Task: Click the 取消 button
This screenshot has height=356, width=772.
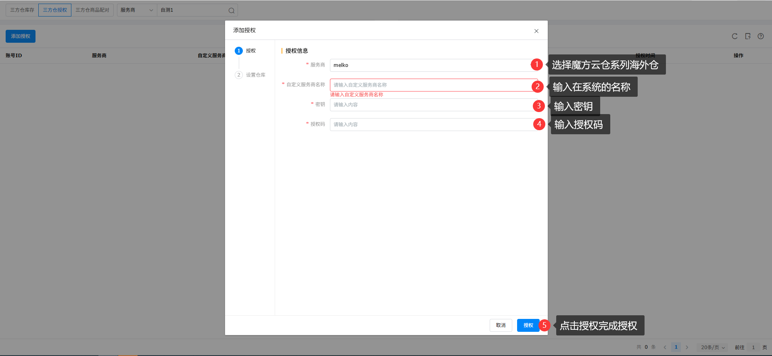Action: pyautogui.click(x=501, y=325)
